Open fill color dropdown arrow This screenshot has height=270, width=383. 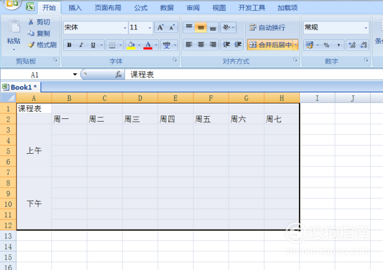[x=139, y=45]
